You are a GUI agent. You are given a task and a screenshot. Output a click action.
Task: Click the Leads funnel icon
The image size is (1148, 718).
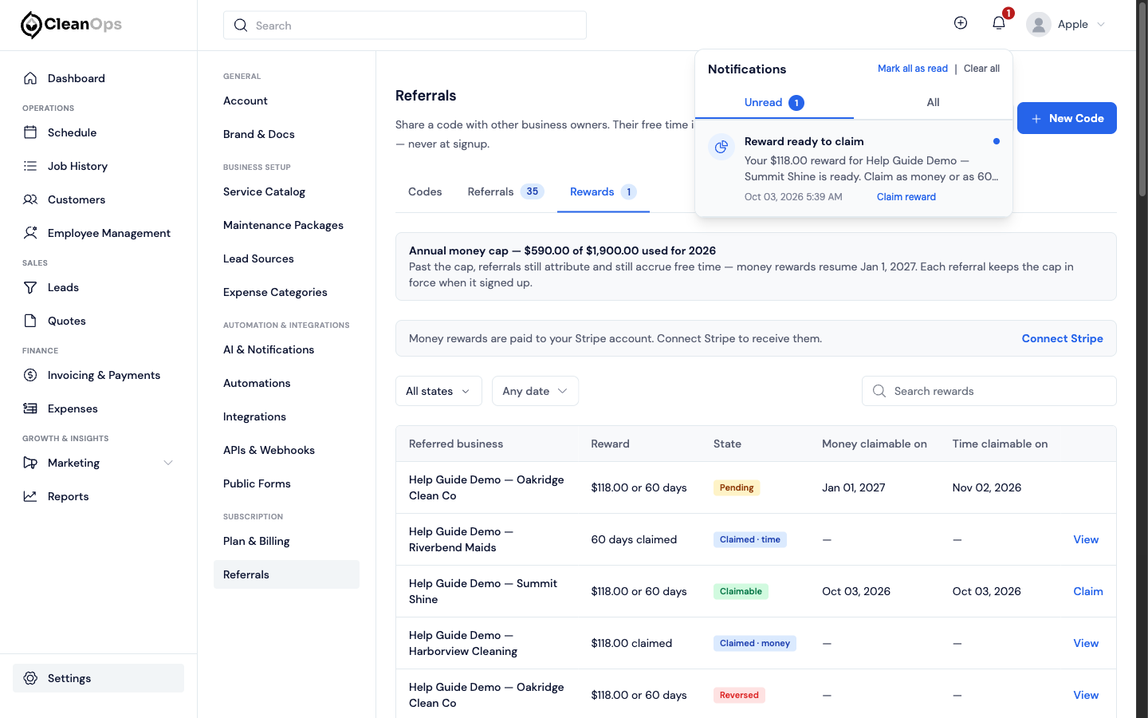click(x=30, y=287)
